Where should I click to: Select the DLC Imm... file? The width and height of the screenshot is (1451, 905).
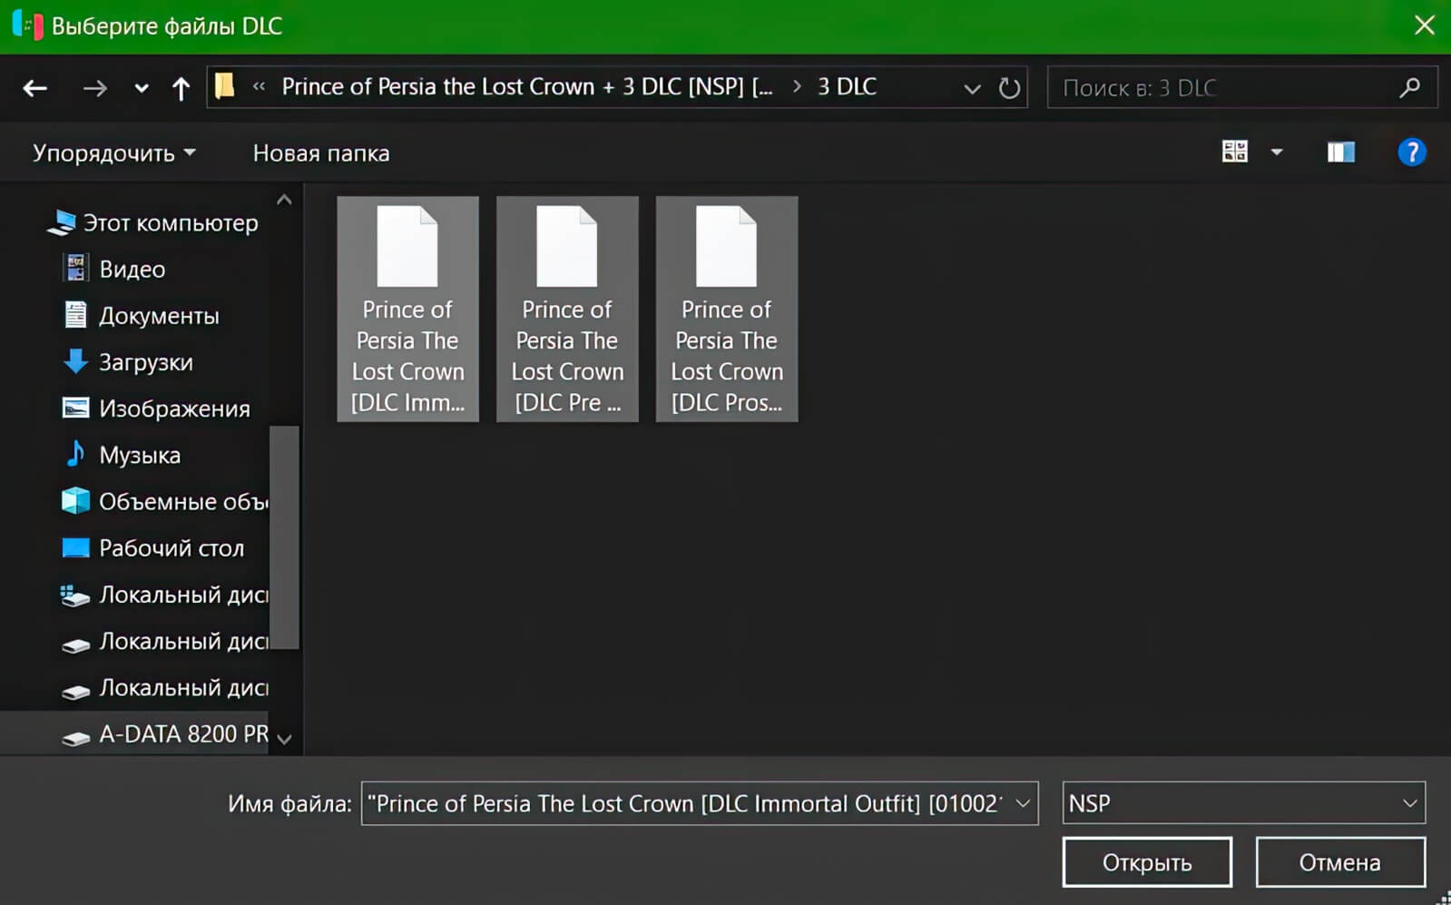point(407,309)
